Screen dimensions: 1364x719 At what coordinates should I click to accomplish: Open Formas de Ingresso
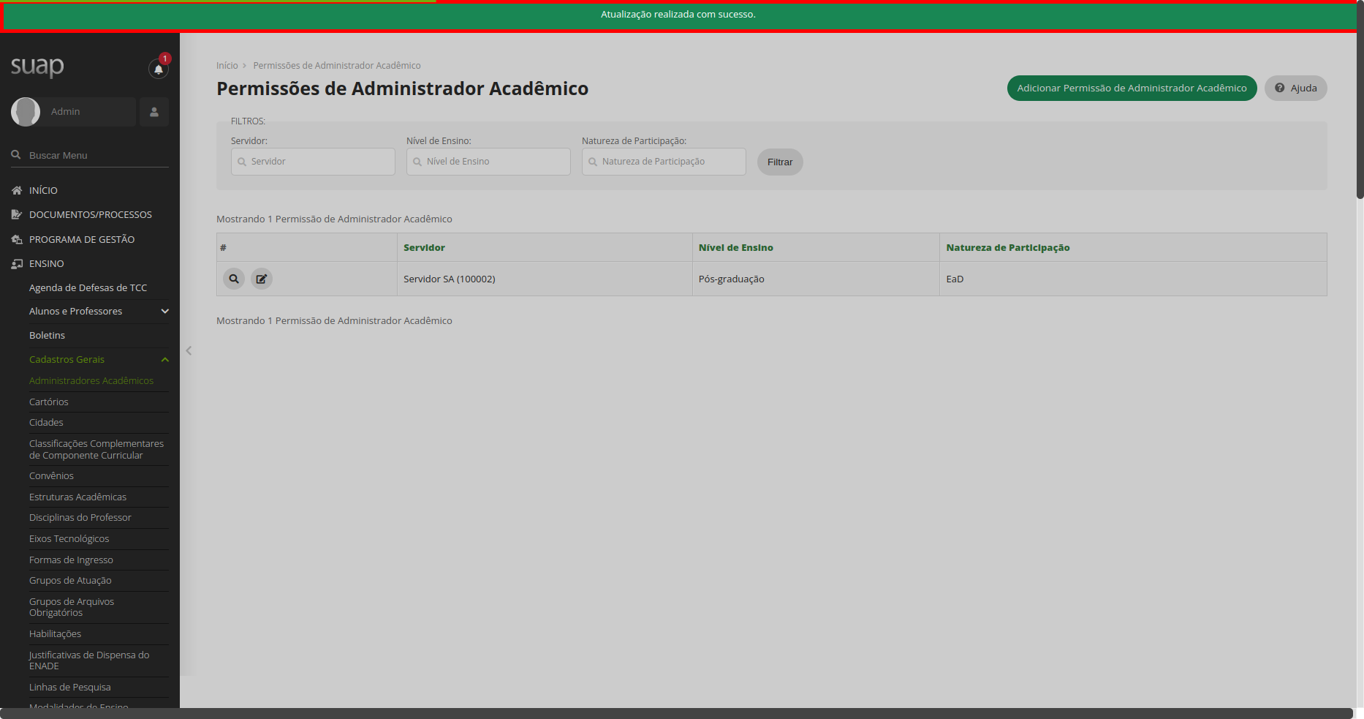[71, 560]
